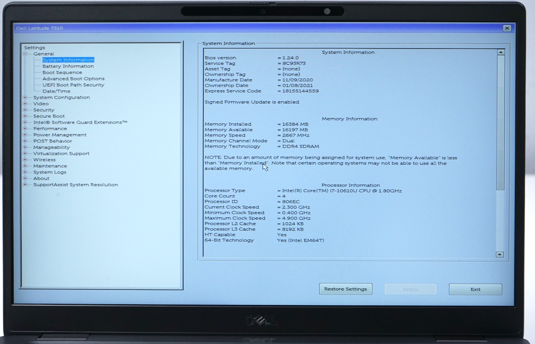
Task: Click the Service Tag value 8C93R73
Action: [294, 63]
